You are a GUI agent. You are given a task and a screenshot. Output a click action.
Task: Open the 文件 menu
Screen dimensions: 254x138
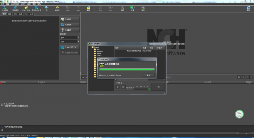coord(2,4)
